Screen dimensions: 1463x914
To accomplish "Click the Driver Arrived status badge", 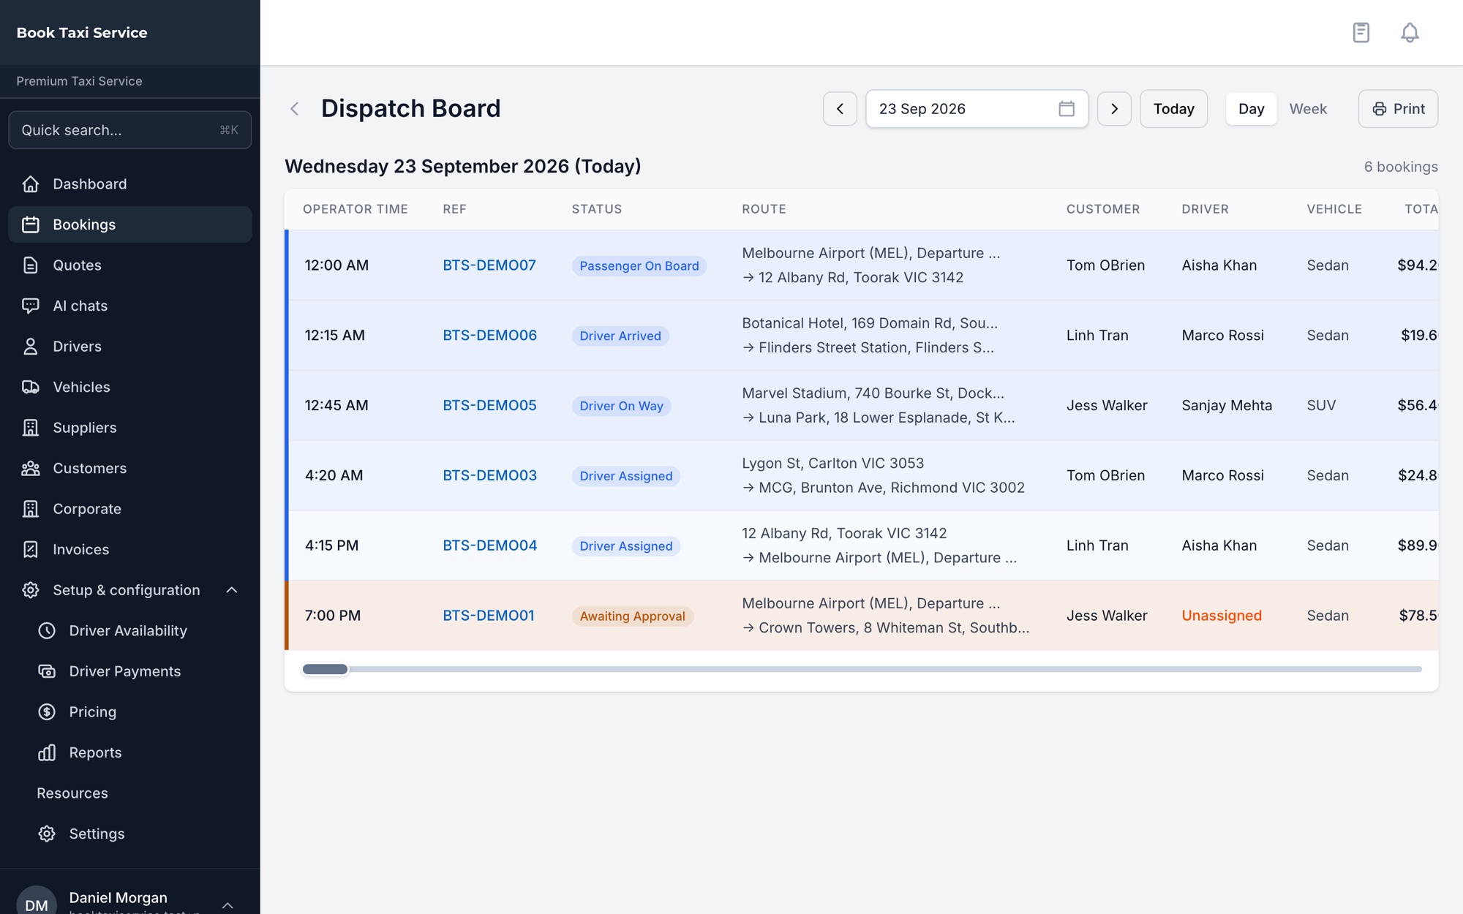I will 620,336.
